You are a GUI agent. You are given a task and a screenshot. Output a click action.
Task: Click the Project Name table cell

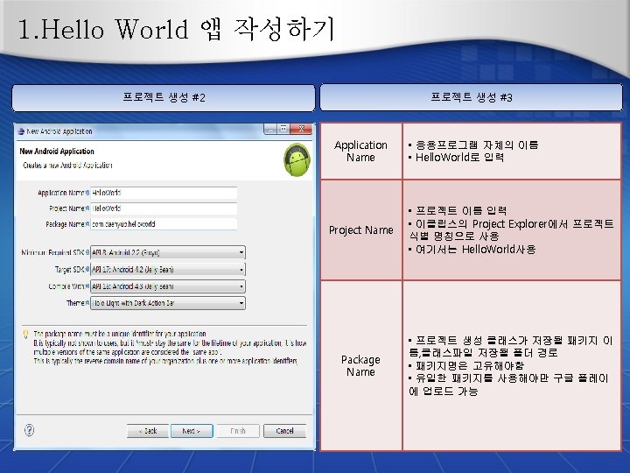(x=360, y=230)
